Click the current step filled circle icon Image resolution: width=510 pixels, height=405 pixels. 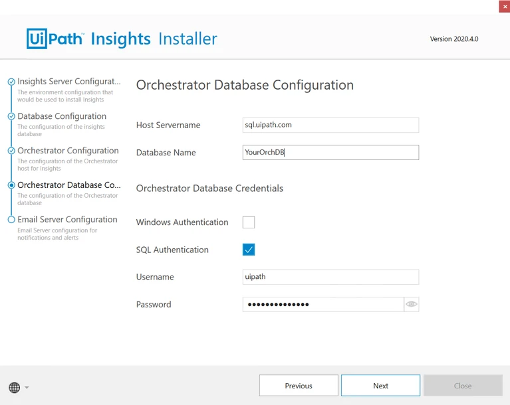click(11, 185)
